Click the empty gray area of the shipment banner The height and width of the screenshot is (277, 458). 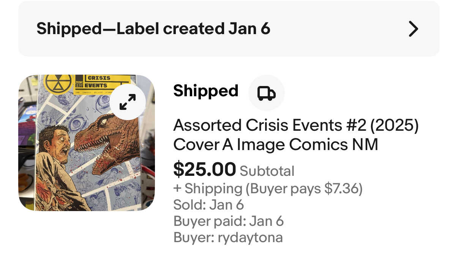click(338, 29)
